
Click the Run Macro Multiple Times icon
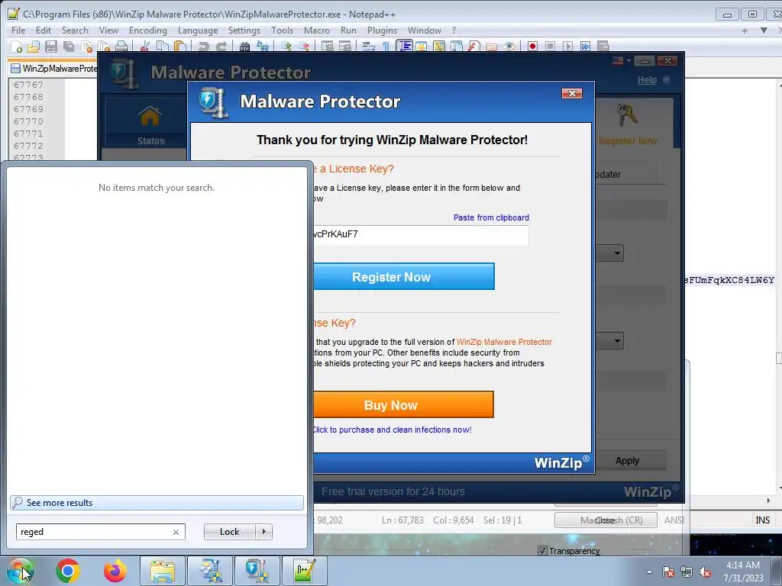point(585,47)
